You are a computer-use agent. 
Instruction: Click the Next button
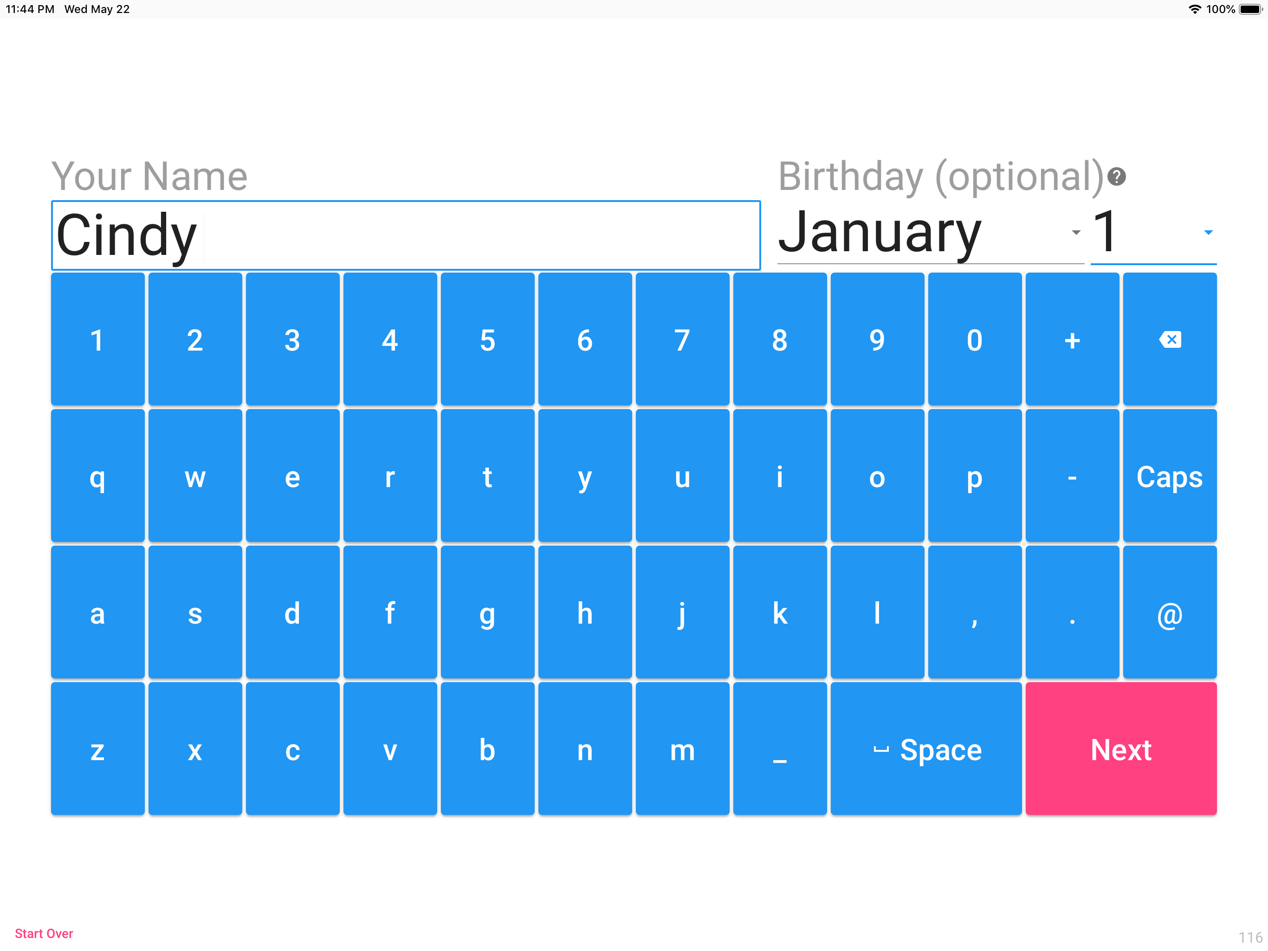click(1121, 749)
